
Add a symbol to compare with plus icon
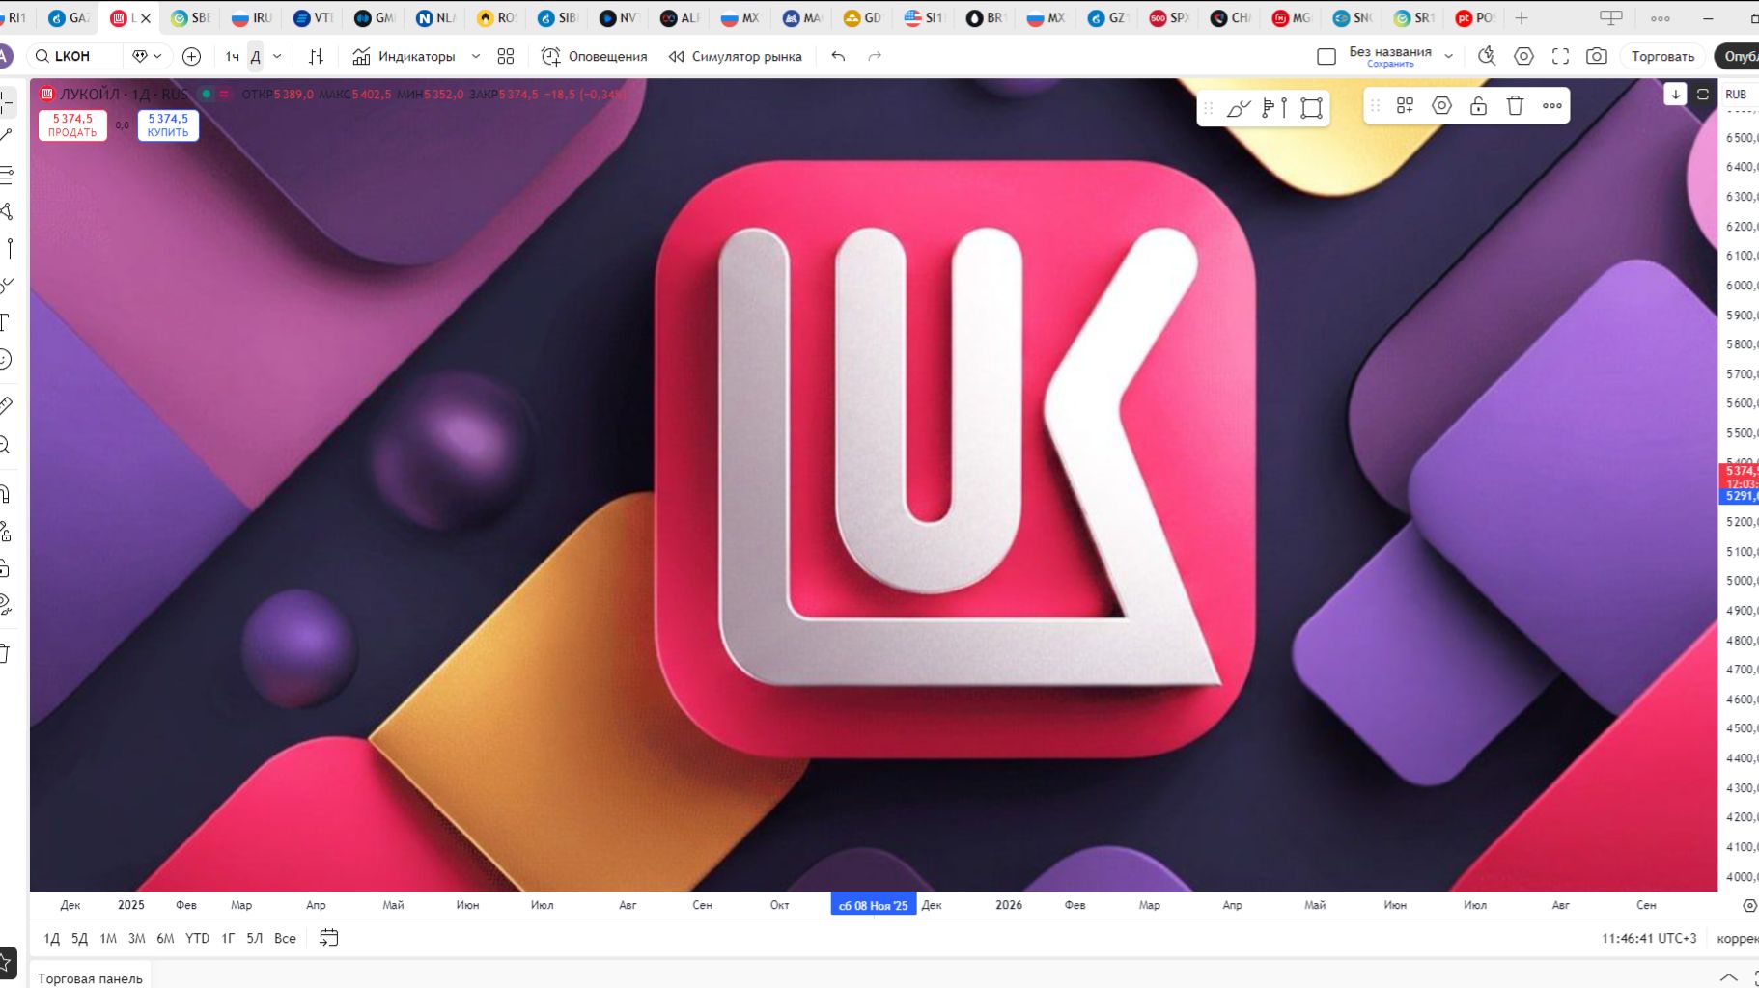[191, 56]
